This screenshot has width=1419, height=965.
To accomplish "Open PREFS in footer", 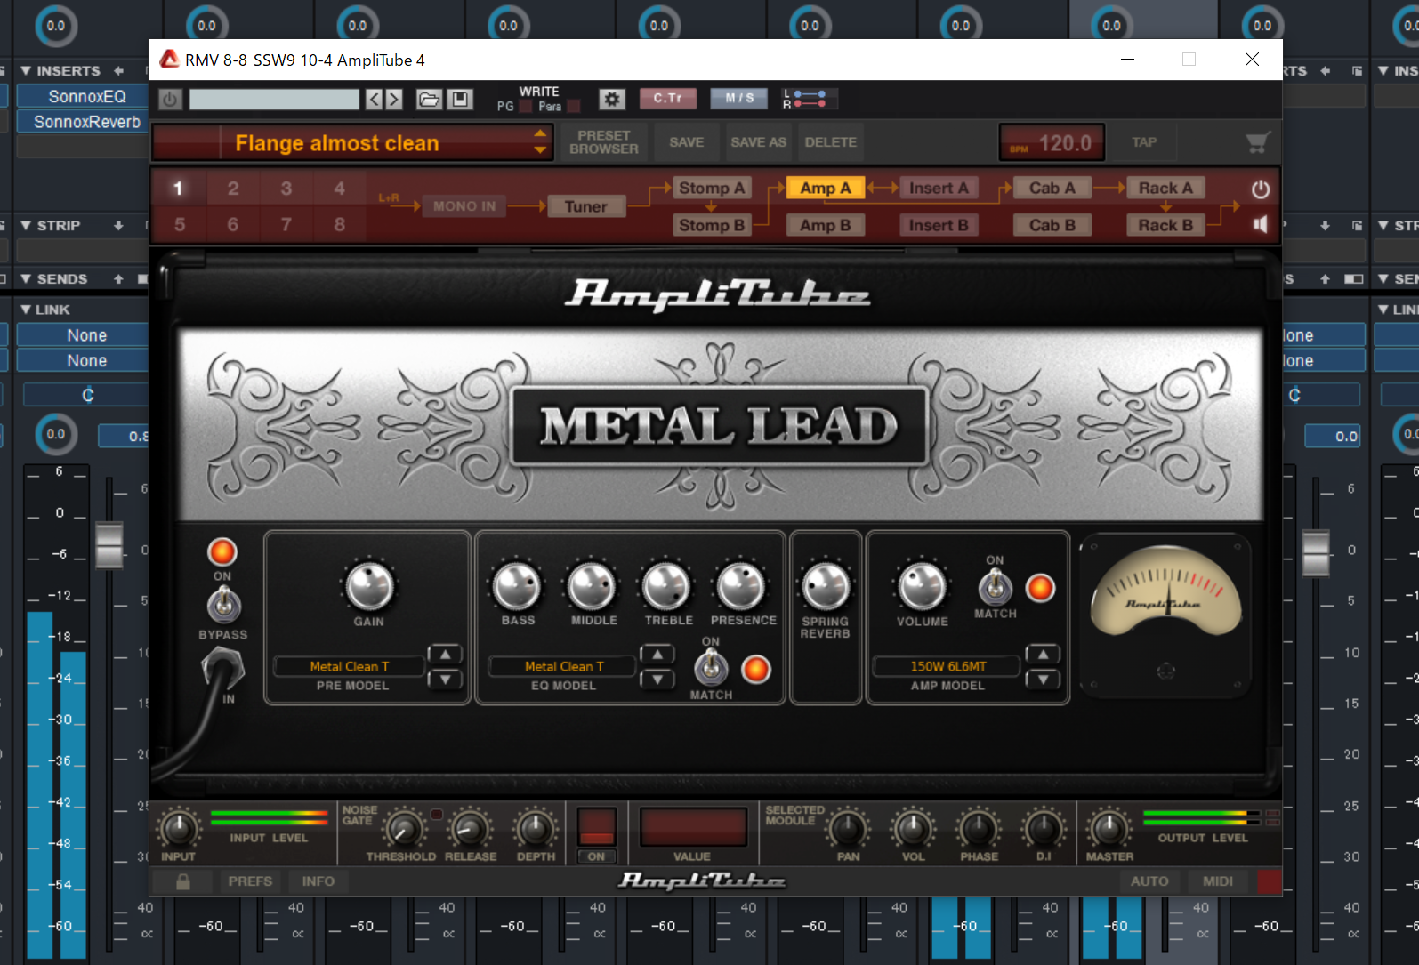I will tap(250, 881).
